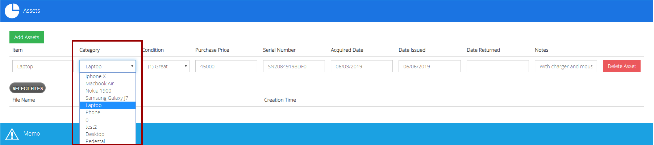Screen dimensions: 654x145
Task: Click the Item field containing Laptop
Action: pyautogui.click(x=42, y=66)
